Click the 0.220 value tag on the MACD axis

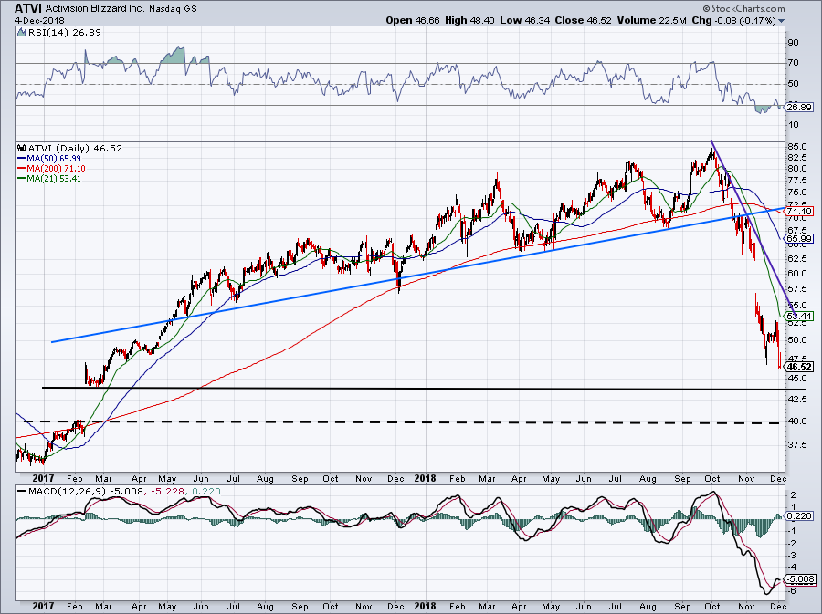800,516
